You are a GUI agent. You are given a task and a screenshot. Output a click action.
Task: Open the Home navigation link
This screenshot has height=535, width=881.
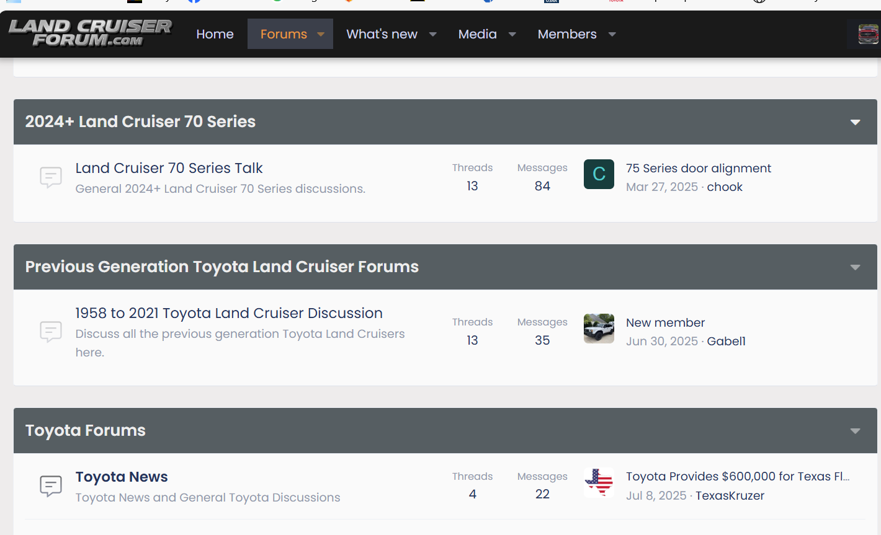(x=215, y=34)
